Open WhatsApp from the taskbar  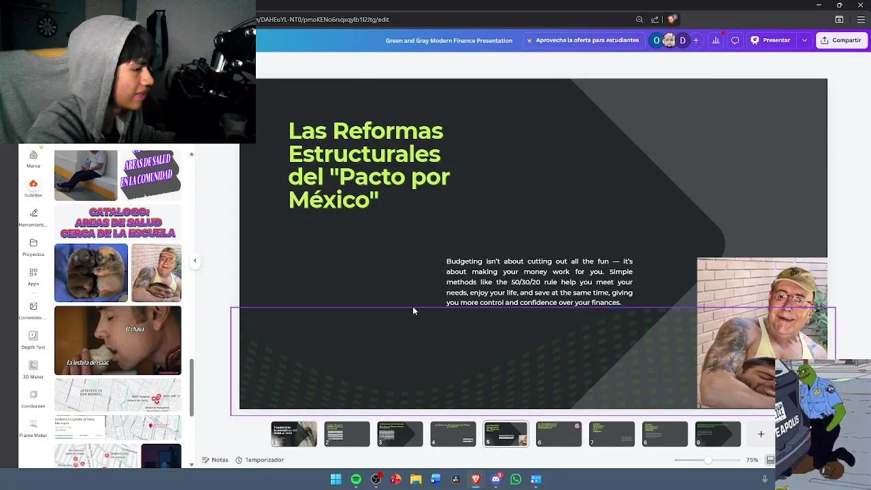coord(516,479)
